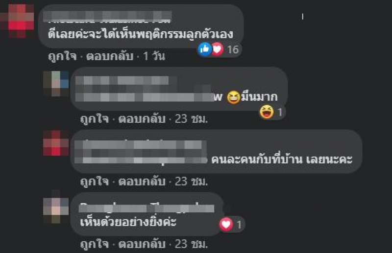
Task: Click the laughing emoji inside the มึนมาก comment
Action: (233, 97)
